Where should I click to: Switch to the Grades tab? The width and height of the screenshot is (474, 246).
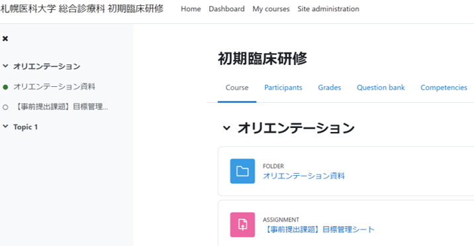pyautogui.click(x=330, y=88)
